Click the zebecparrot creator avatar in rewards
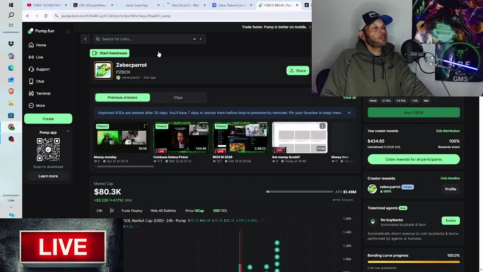Image resolution: width=483 pixels, height=272 pixels. [372, 189]
